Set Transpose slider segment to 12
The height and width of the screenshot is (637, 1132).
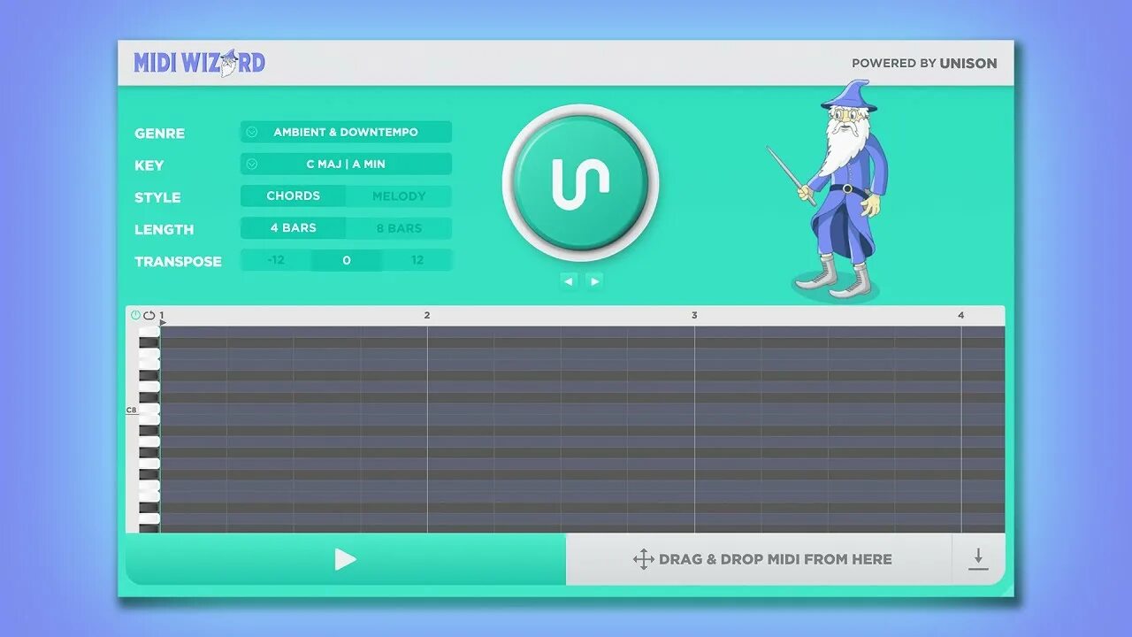417,259
